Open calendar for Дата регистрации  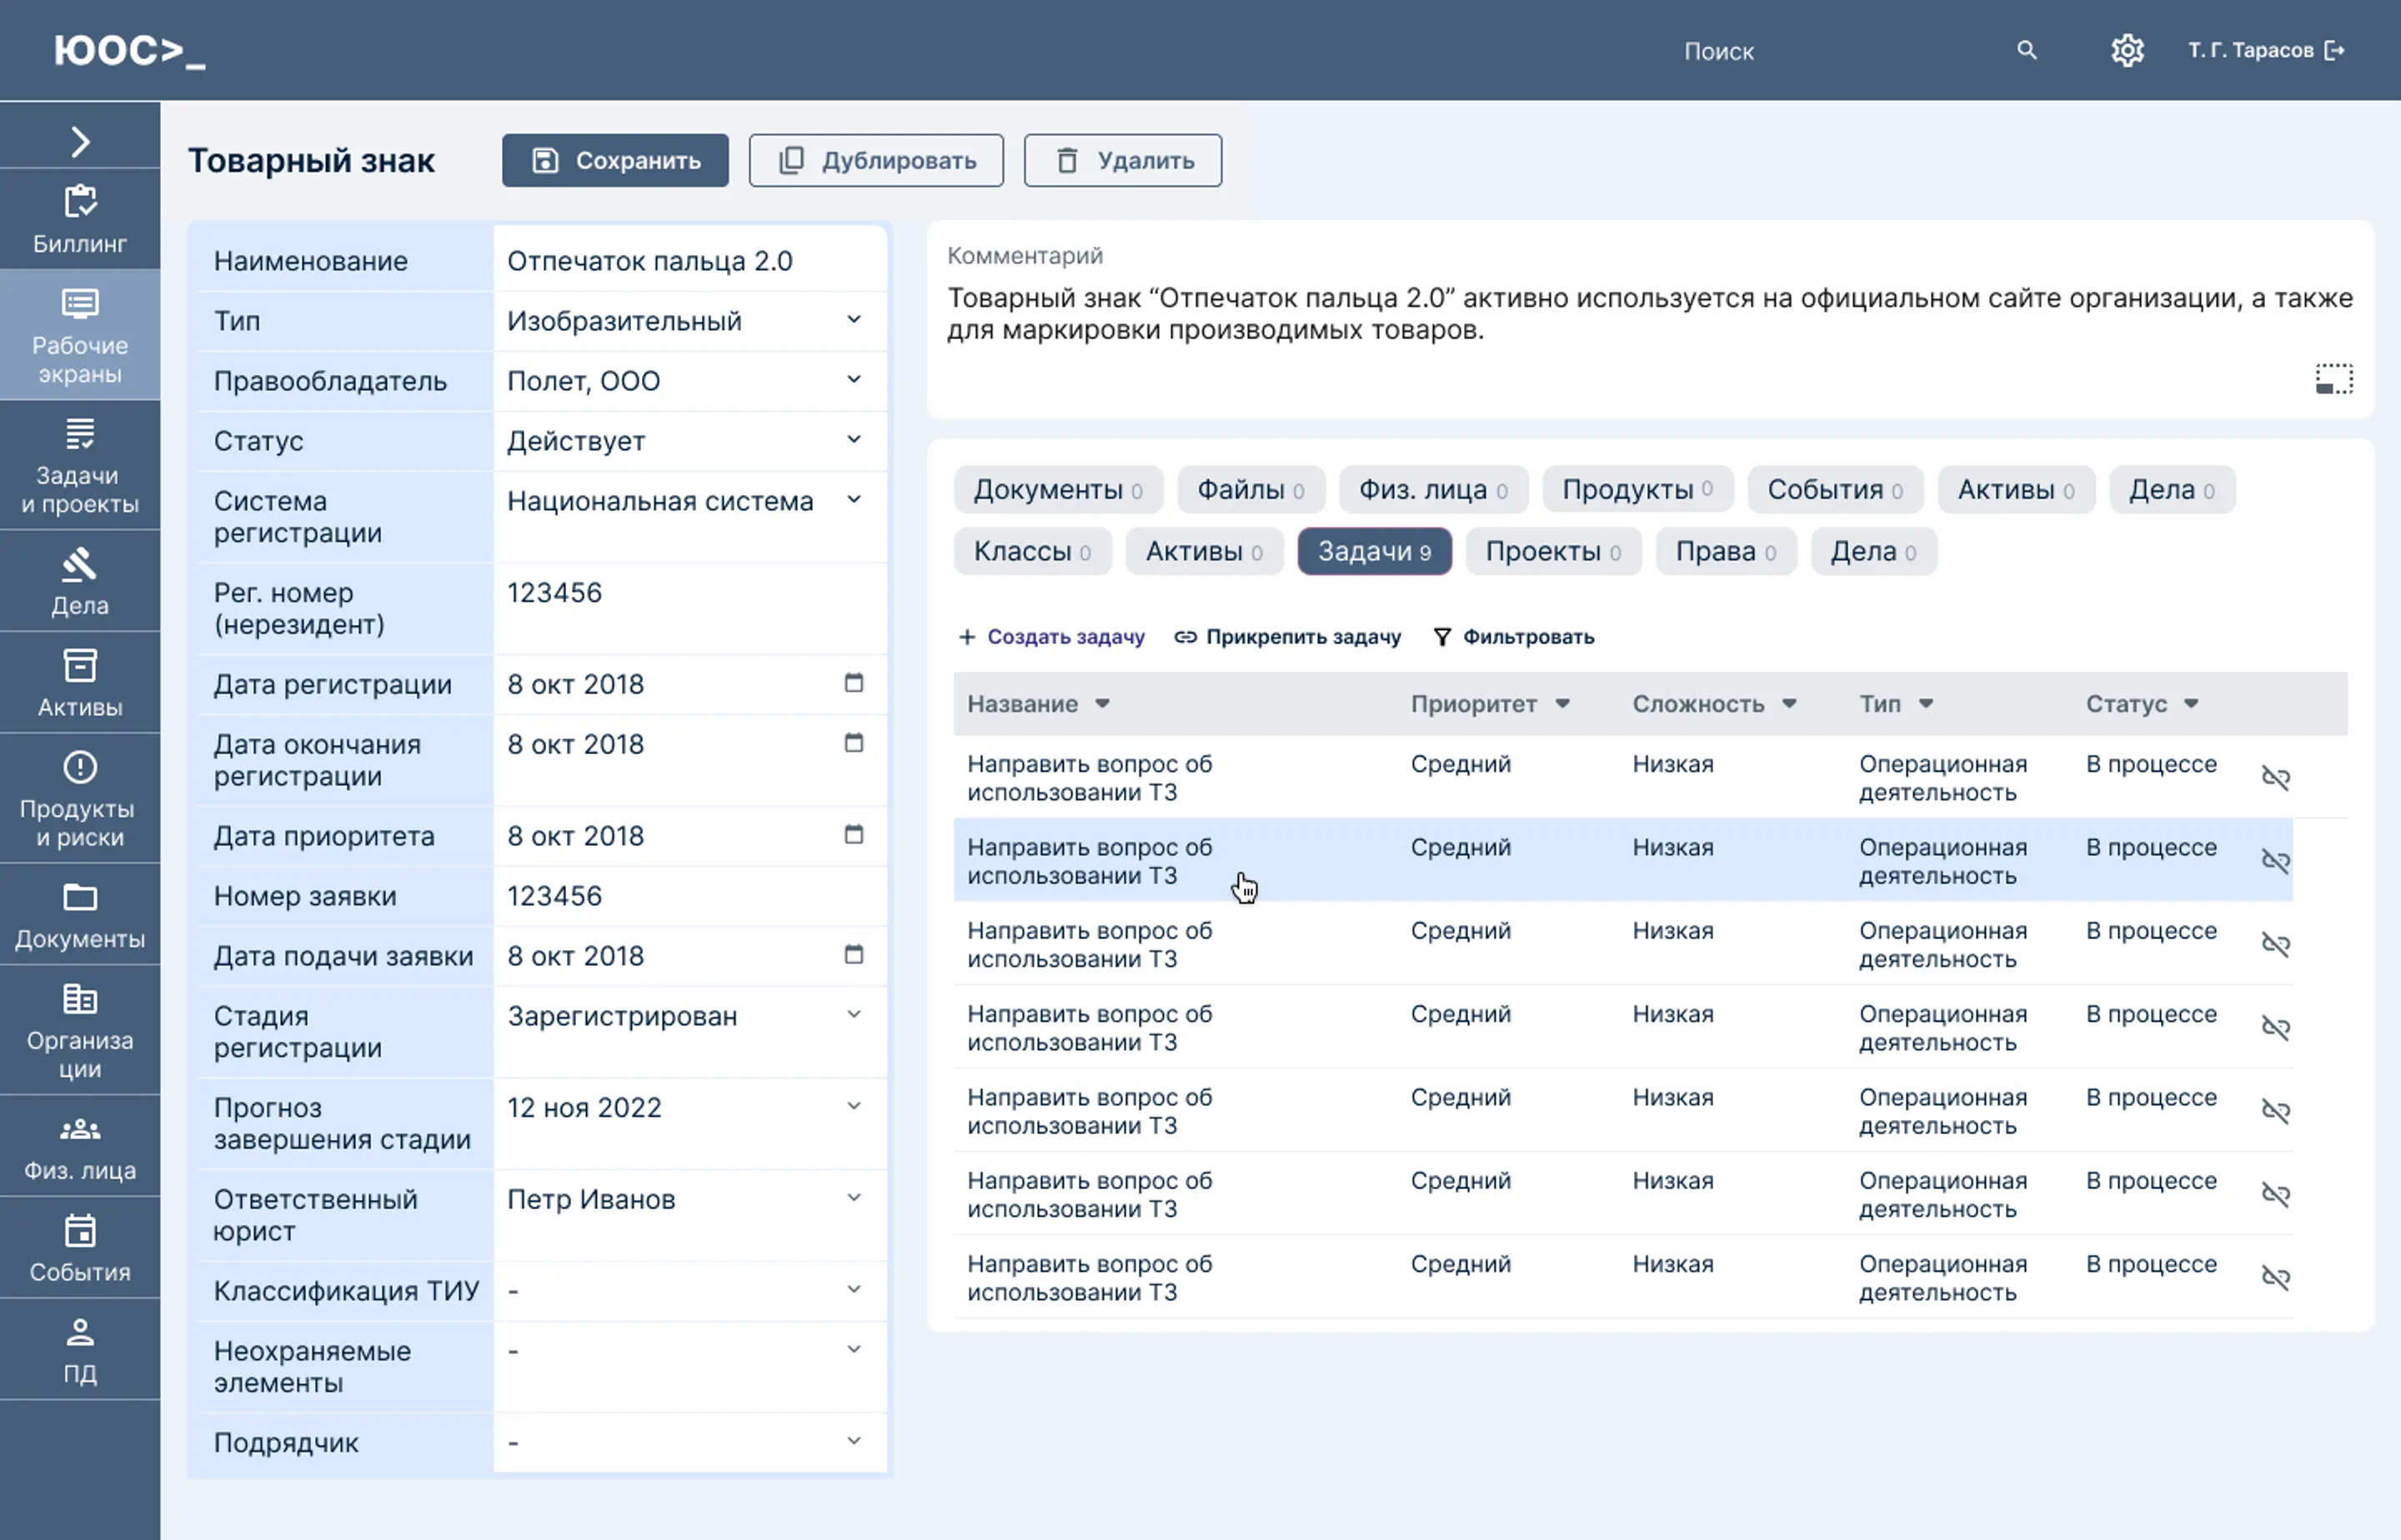point(854,684)
